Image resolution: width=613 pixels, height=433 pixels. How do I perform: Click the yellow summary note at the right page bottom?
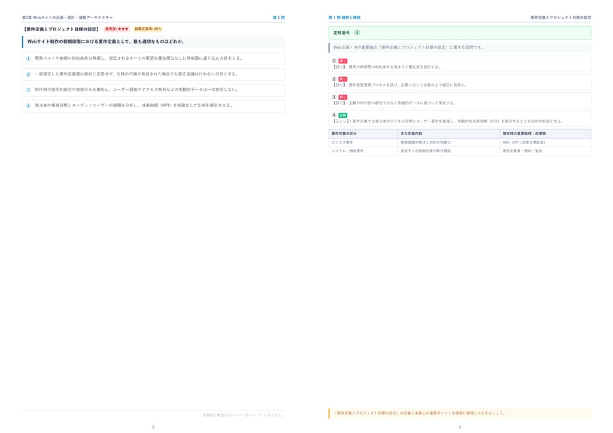click(460, 413)
